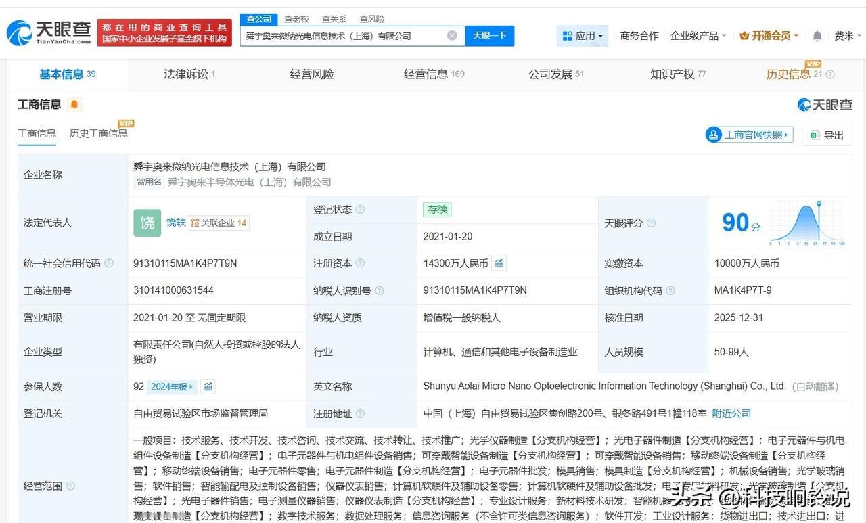Image resolution: width=866 pixels, height=523 pixels.
Task: Open the 2024年报 selector
Action: tap(172, 386)
